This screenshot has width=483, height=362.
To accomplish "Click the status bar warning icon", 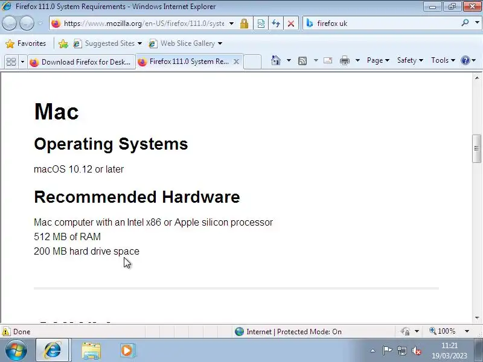I will (x=6, y=331).
